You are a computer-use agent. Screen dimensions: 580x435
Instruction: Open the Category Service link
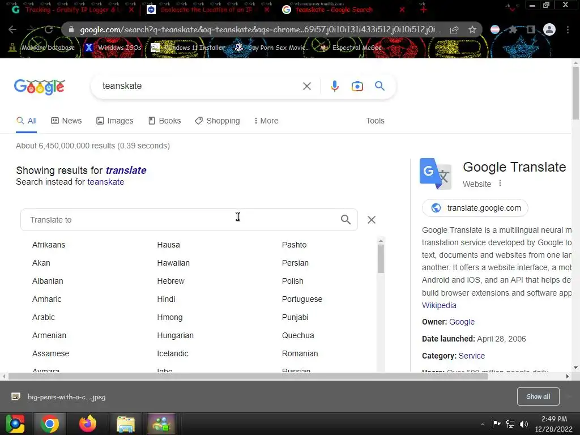coord(472,356)
